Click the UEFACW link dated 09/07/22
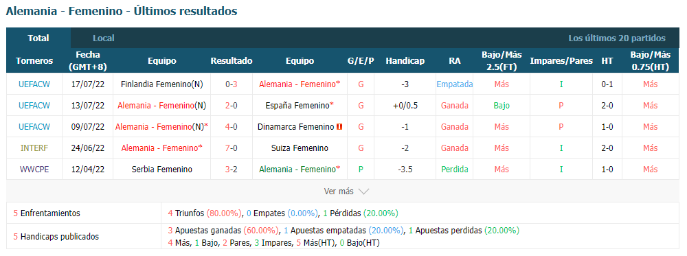687x256 pixels. click(34, 127)
